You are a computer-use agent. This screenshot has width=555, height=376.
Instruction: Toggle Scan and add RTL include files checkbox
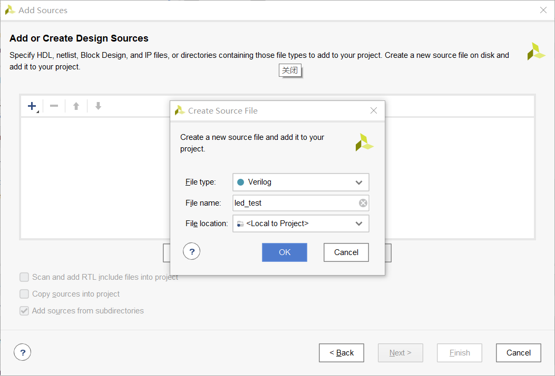24,277
